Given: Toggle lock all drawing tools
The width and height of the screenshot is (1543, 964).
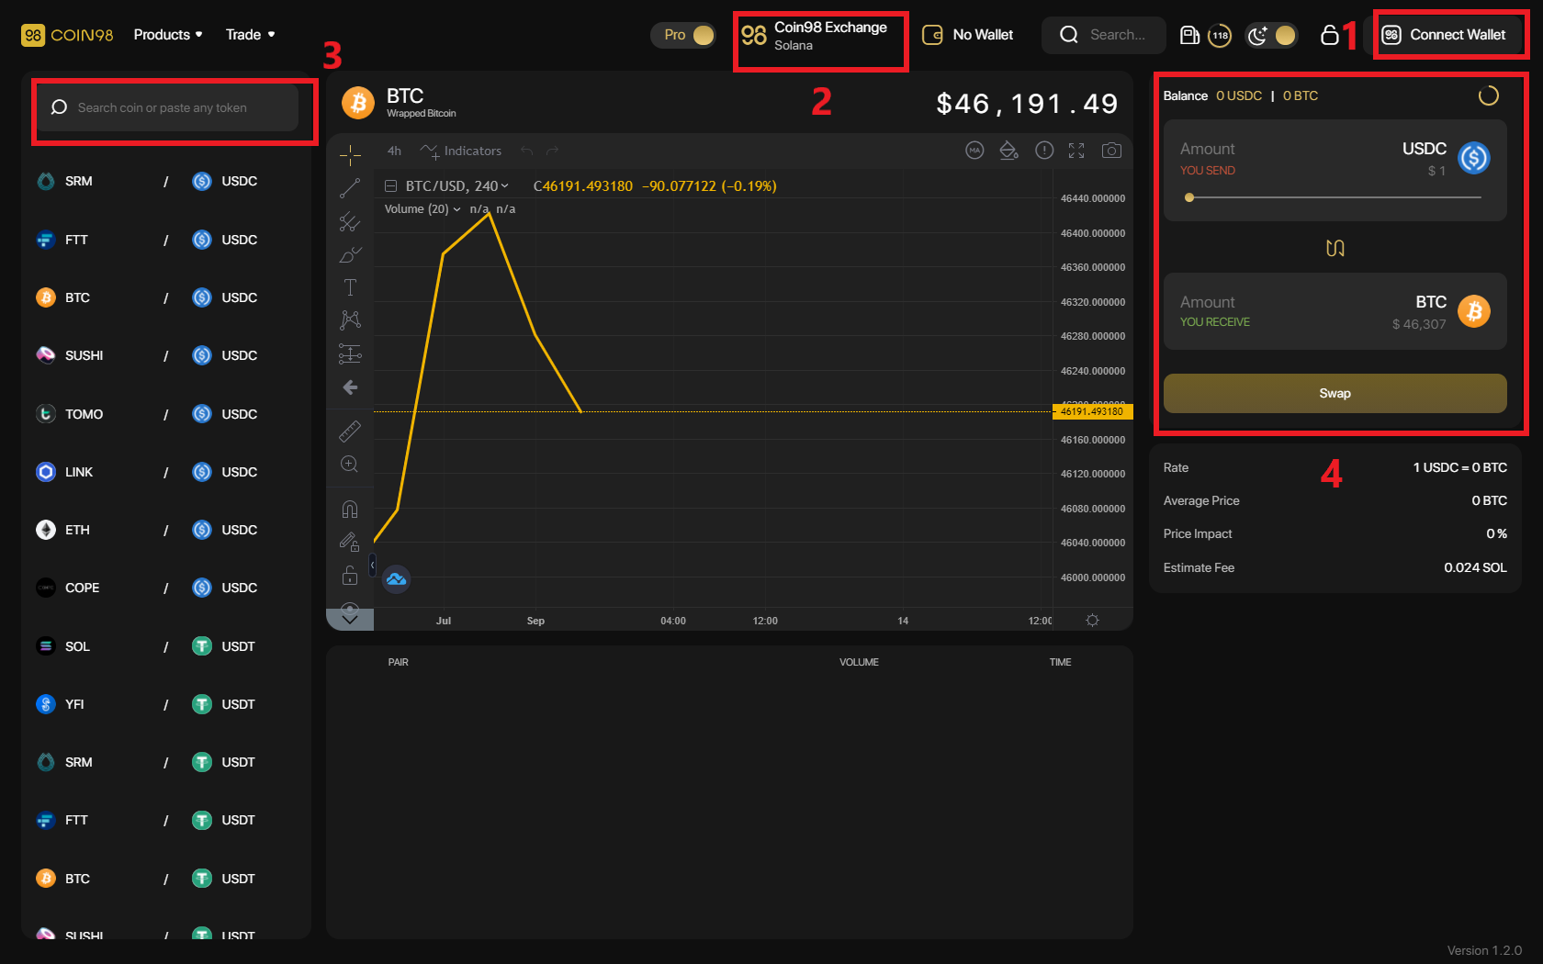Looking at the screenshot, I should tap(350, 576).
